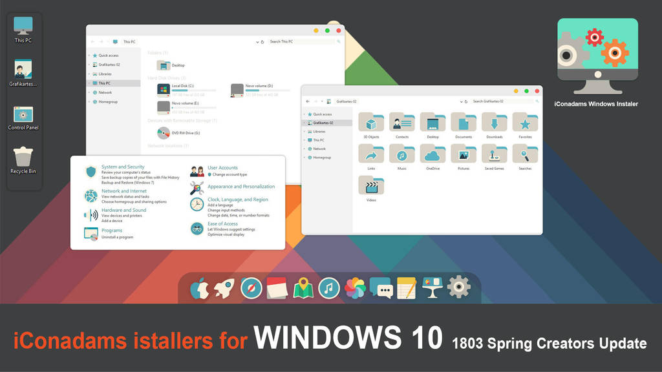Click the Novo volume (D:) usage bar
662x372 pixels.
point(268,90)
